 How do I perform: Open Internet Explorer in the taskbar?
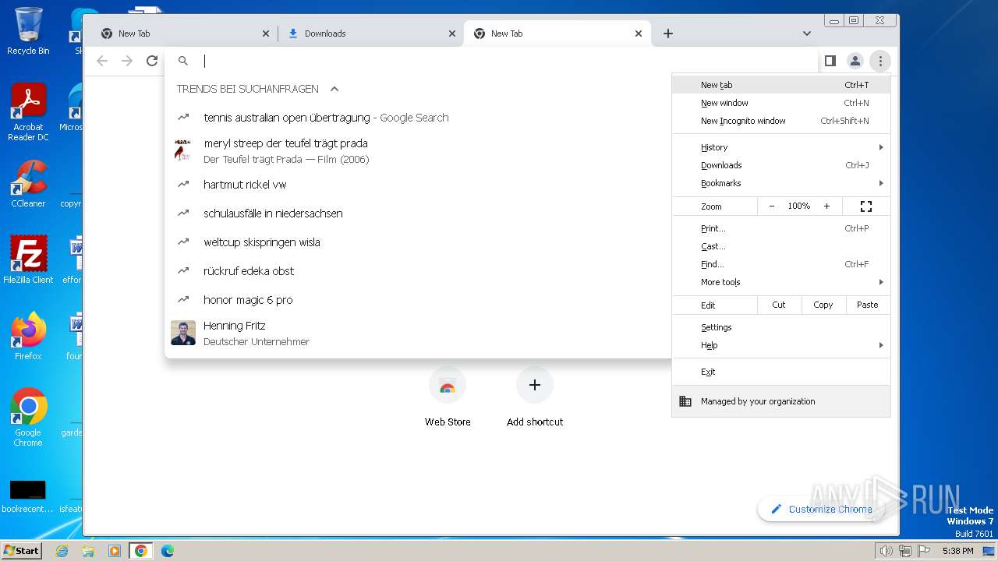(62, 551)
